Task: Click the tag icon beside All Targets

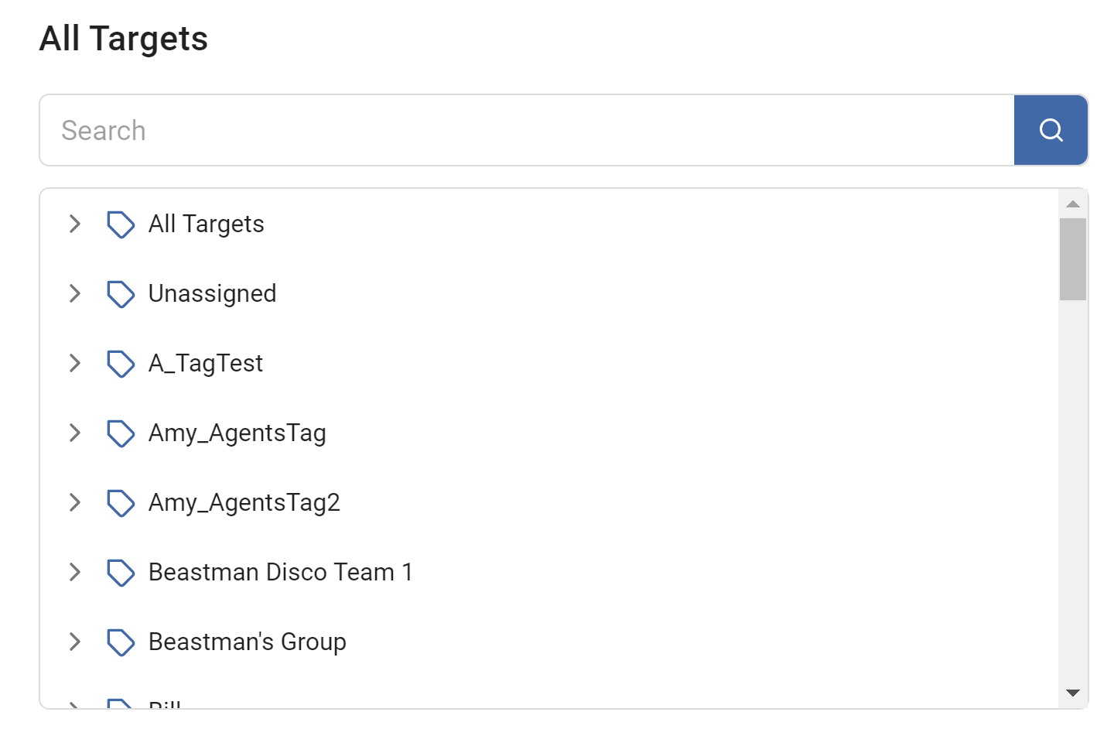Action: [x=121, y=224]
